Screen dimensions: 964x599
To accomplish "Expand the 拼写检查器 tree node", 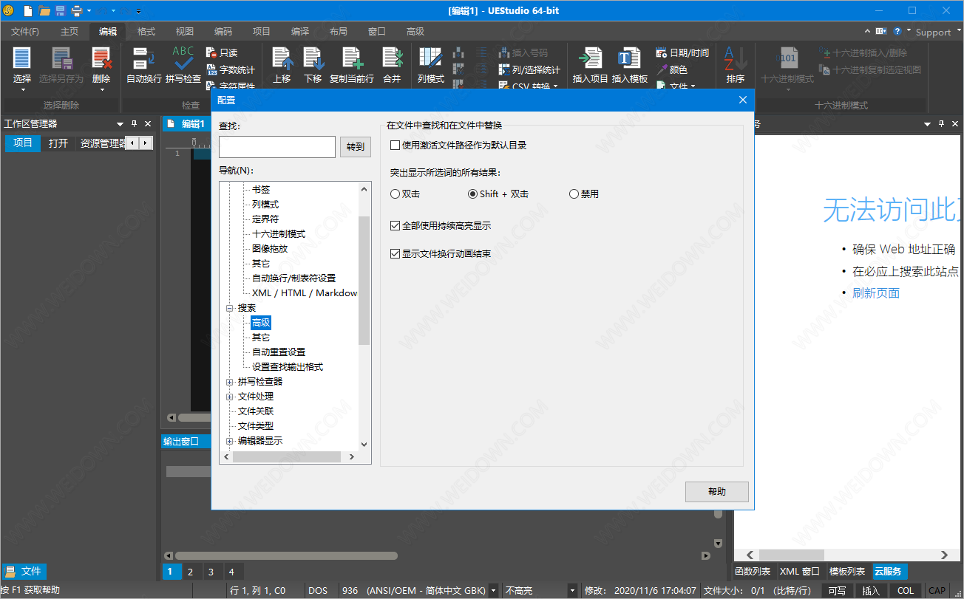I will [x=230, y=382].
